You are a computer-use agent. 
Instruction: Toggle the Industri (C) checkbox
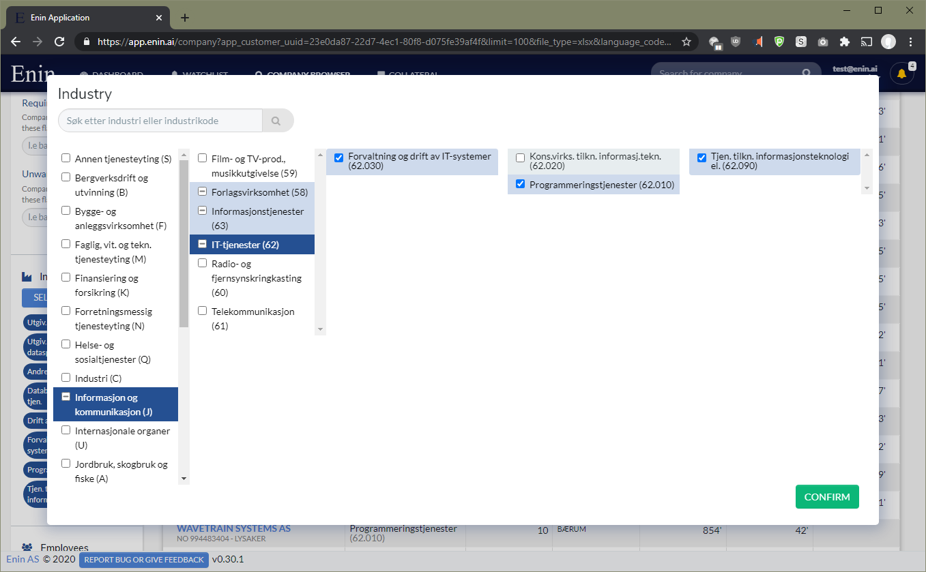pyautogui.click(x=66, y=378)
